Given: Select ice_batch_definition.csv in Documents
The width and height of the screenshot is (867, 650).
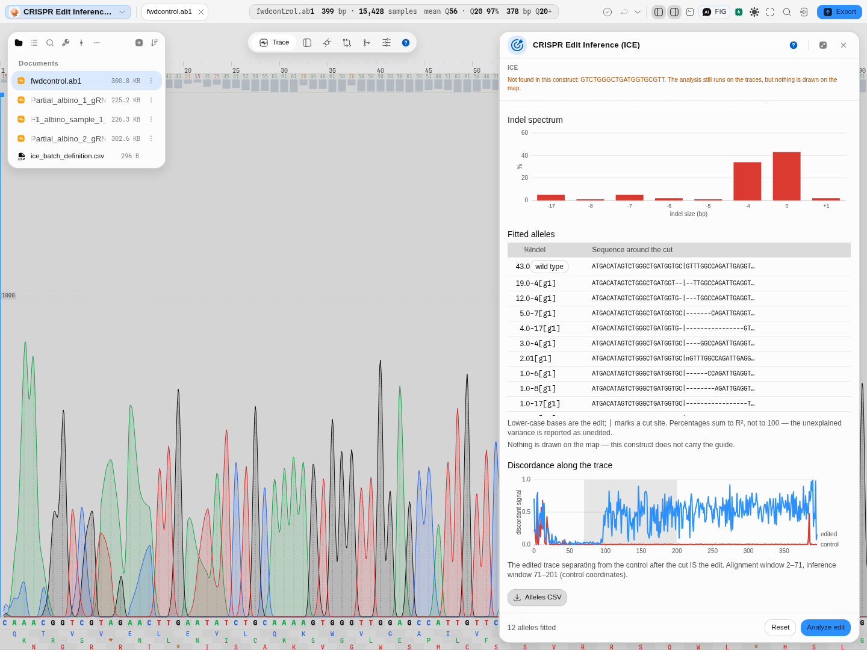Looking at the screenshot, I should pyautogui.click(x=87, y=156).
